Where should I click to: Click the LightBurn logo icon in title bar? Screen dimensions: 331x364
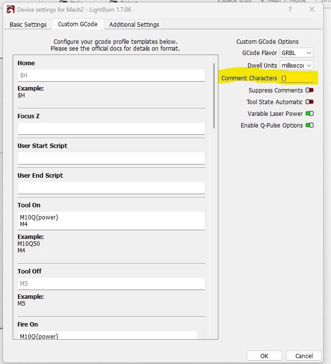10,10
